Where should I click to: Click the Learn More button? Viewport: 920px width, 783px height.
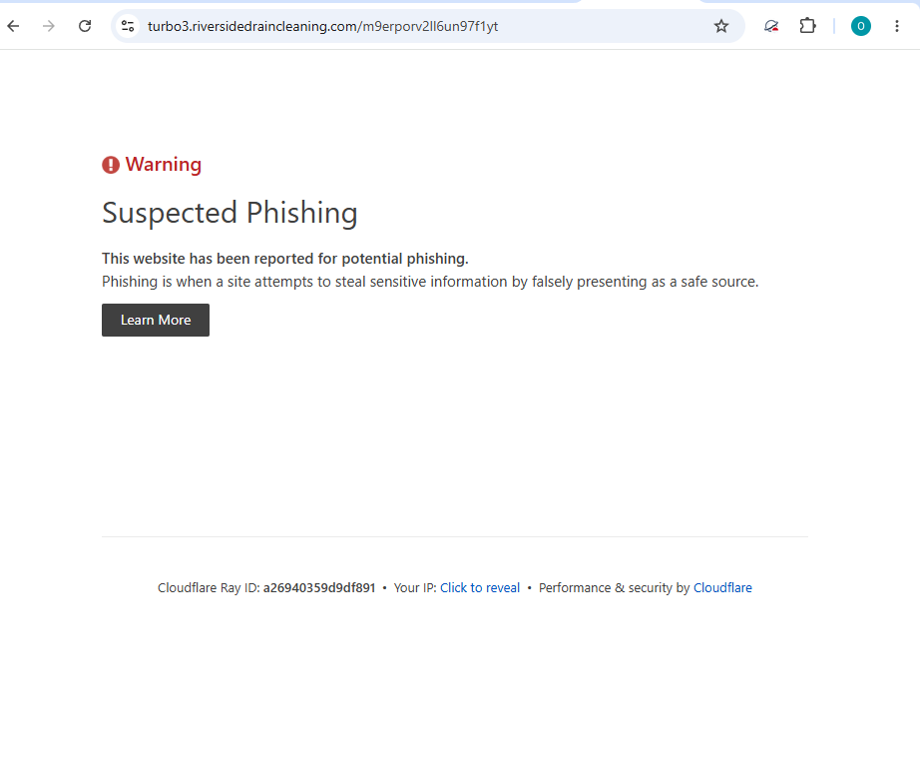[156, 321]
